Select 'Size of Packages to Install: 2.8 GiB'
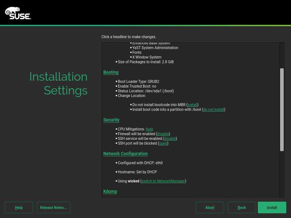Image resolution: width=291 pixels, height=218 pixels. (146, 62)
